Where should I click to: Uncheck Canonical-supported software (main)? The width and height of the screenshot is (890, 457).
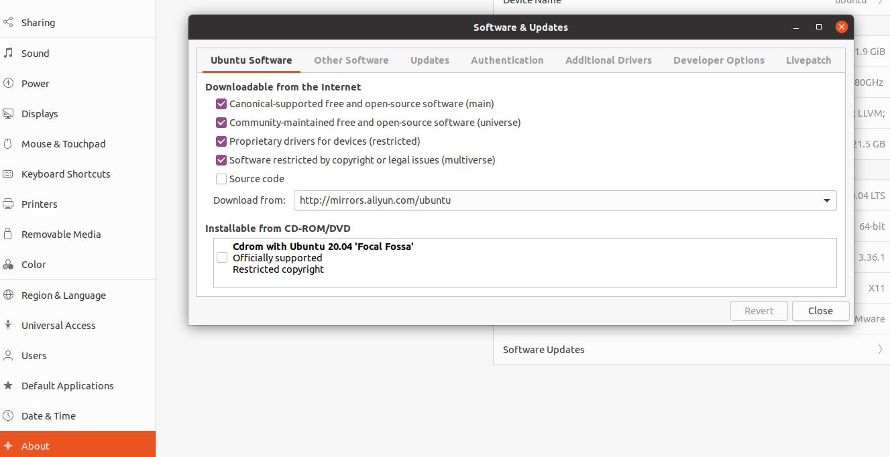click(221, 104)
